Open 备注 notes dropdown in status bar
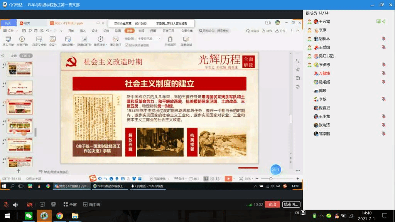395x222 pixels. [180, 179]
